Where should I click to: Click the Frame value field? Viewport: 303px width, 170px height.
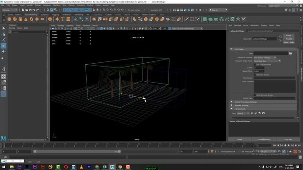(259, 68)
